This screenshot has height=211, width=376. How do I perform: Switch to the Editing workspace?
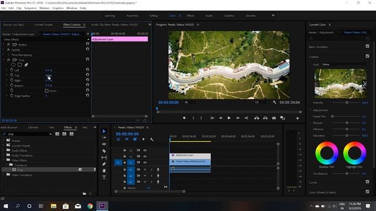(x=153, y=16)
